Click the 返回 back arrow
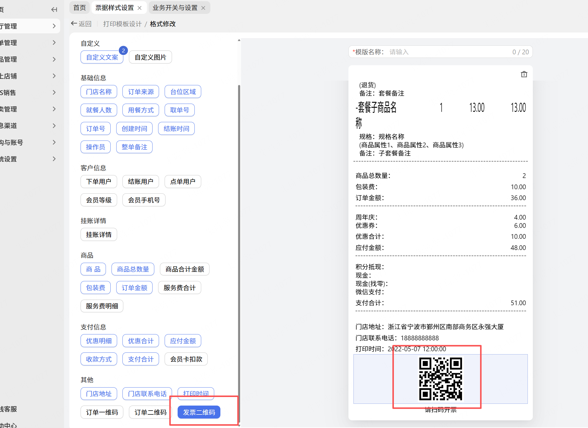 tap(74, 24)
